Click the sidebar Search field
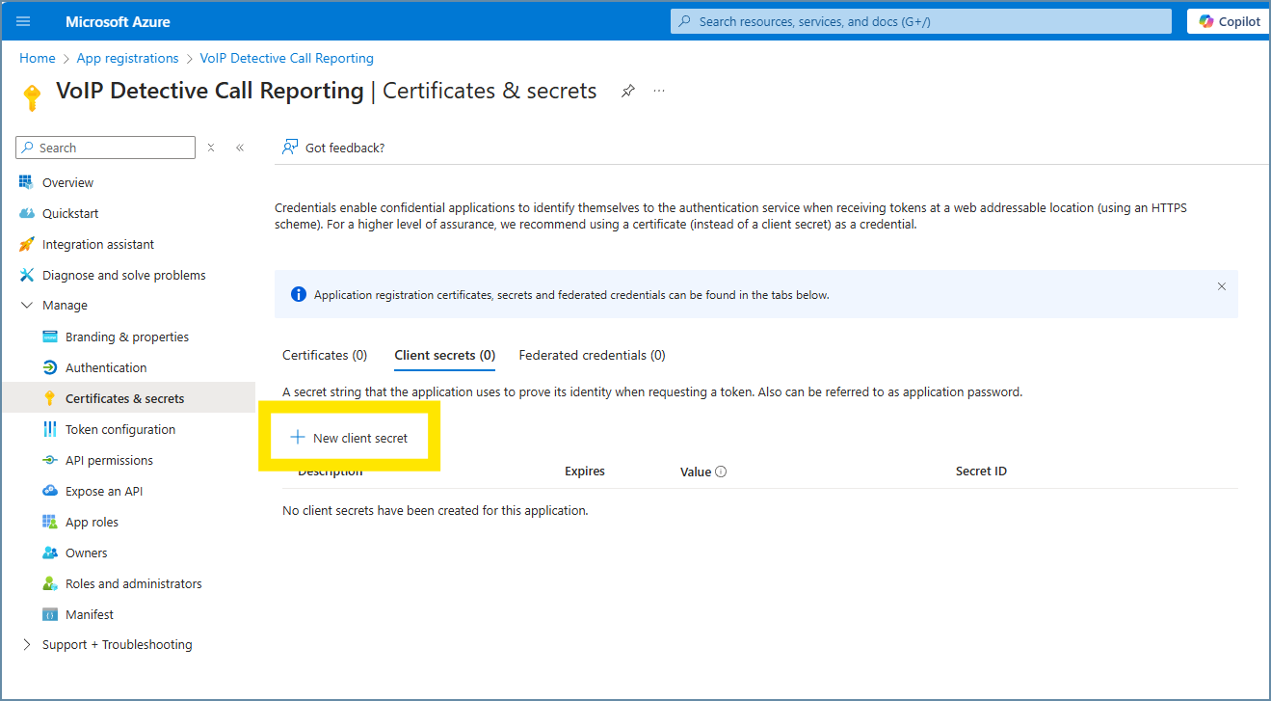The width and height of the screenshot is (1271, 701). tap(106, 148)
